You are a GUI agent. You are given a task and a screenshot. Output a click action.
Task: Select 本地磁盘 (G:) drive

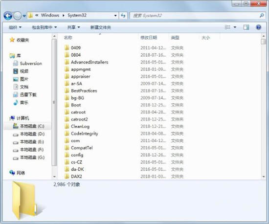point(28,157)
